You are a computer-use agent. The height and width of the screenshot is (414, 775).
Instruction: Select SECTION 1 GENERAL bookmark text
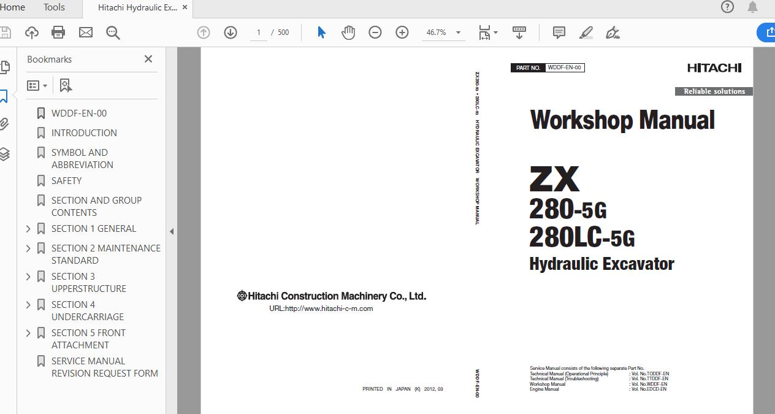pyautogui.click(x=94, y=229)
